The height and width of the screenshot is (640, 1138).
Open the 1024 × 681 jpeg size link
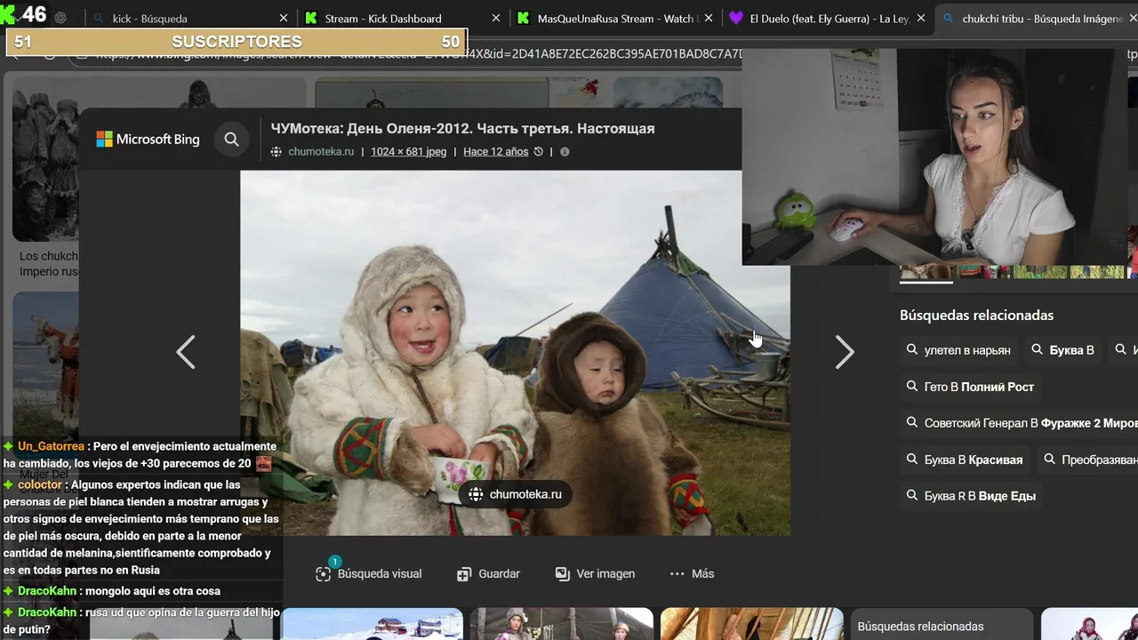pos(408,152)
